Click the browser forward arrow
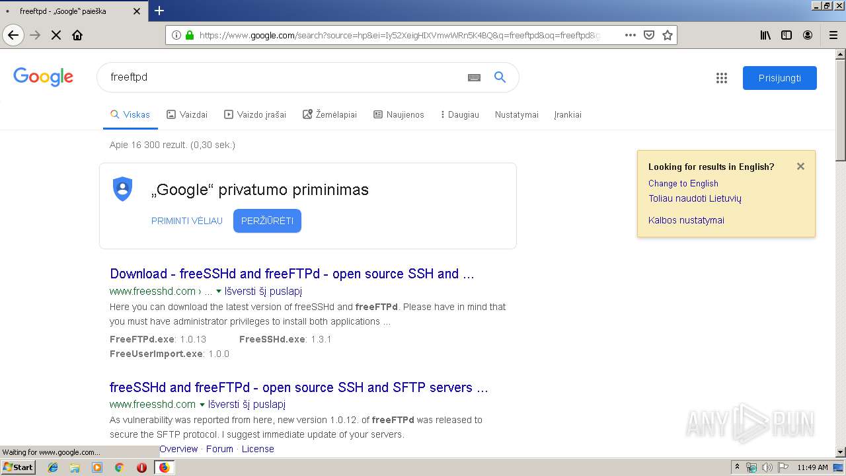The image size is (846, 476). tap(35, 35)
